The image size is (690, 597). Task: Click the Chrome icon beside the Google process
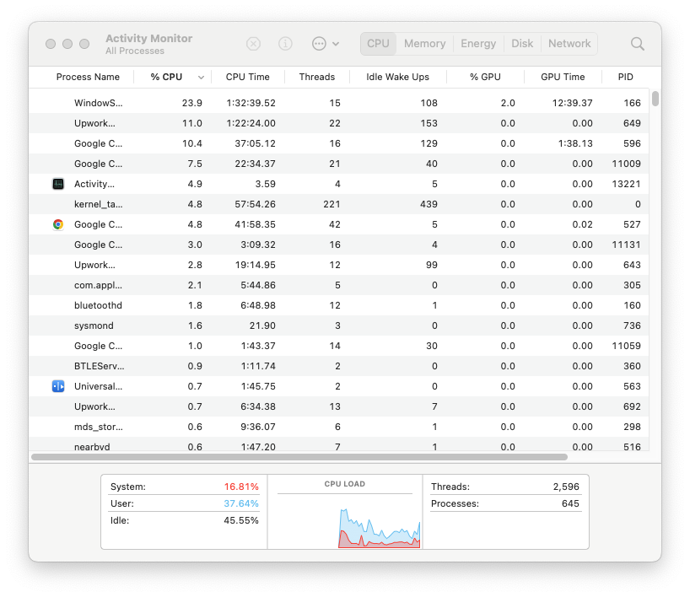[56, 224]
